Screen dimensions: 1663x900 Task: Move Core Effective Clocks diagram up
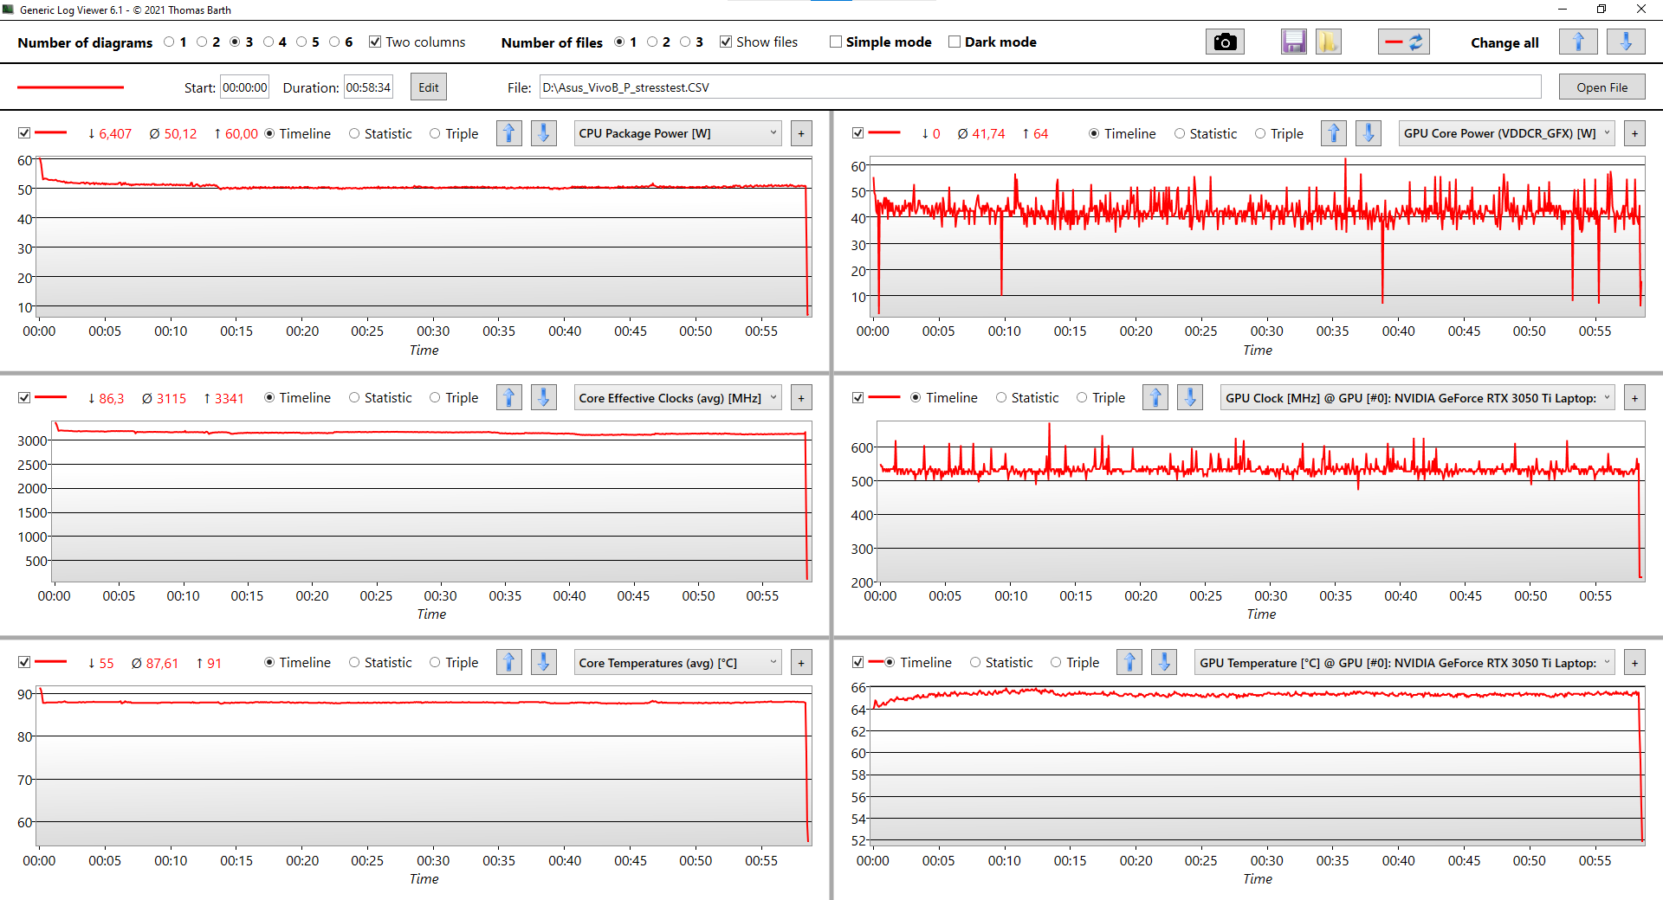(x=509, y=397)
